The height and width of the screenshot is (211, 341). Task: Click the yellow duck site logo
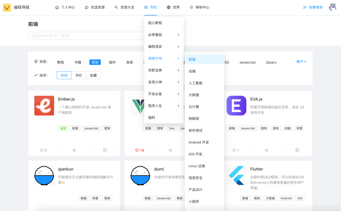[7, 7]
